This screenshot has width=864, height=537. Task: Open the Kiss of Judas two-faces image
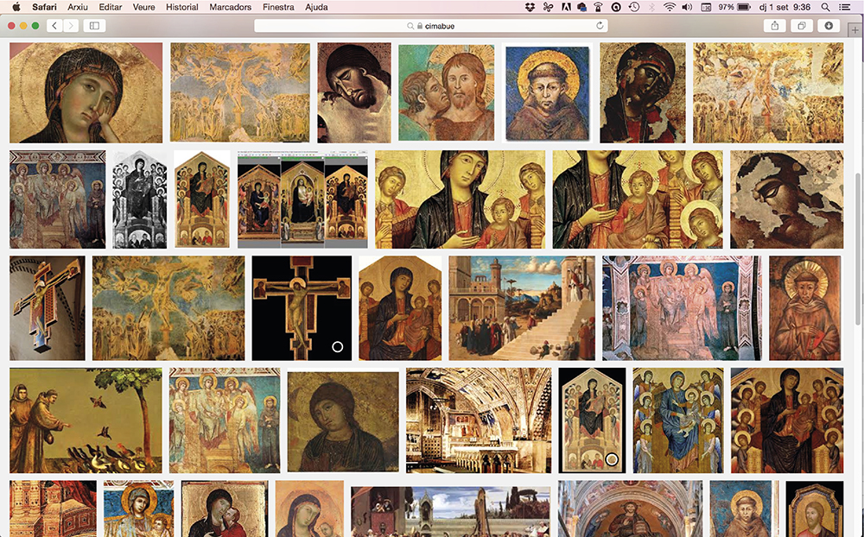pyautogui.click(x=447, y=92)
